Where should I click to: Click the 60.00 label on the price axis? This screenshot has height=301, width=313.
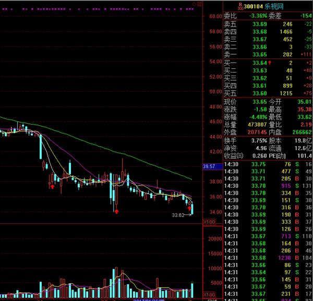pos(215,16)
